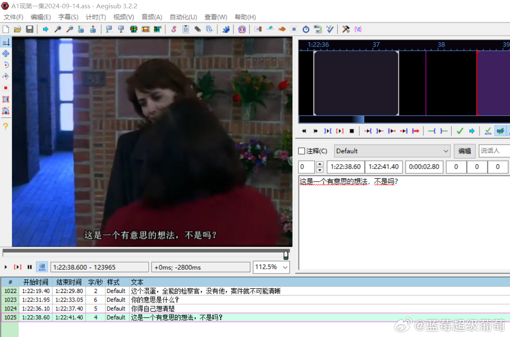Image resolution: width=510 pixels, height=337 pixels.
Task: Open the Default style dropdown
Action: [x=392, y=151]
